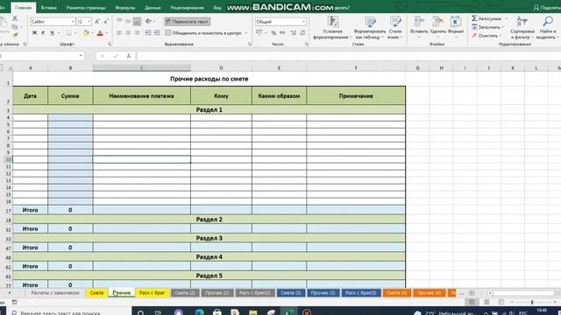Open the Расч с бриг sheet tab
The width and height of the screenshot is (561, 315).
(x=152, y=293)
